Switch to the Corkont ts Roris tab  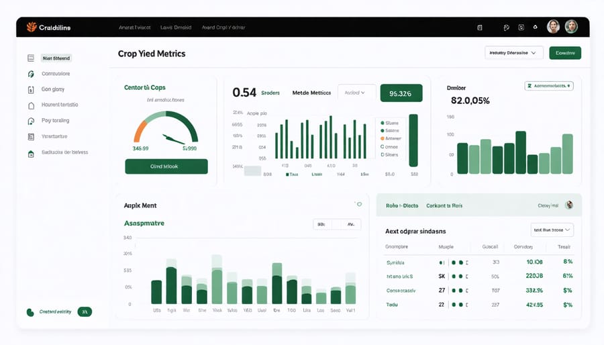444,205
